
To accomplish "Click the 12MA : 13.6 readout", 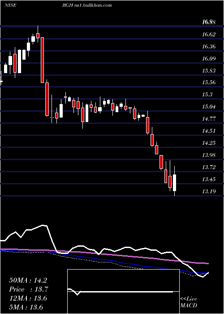I will (28, 298).
